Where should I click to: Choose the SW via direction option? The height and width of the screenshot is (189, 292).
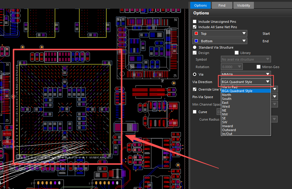click(224, 122)
